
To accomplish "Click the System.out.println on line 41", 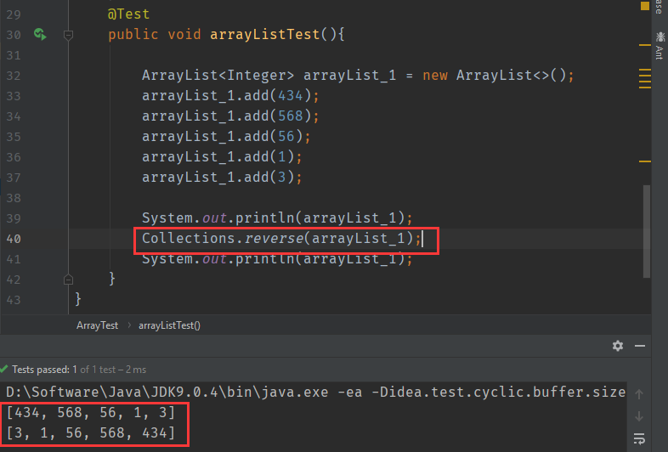I will click(x=277, y=259).
